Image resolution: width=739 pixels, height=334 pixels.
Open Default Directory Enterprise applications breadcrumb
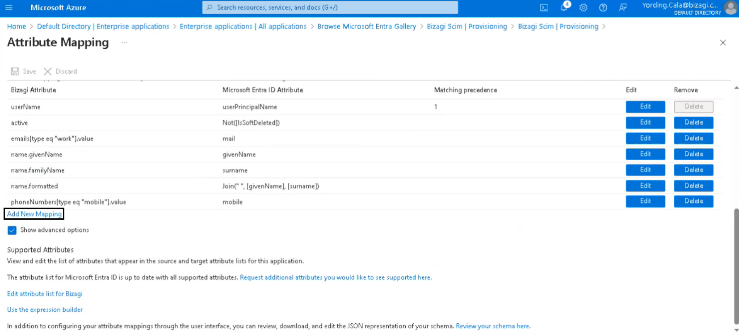click(x=103, y=26)
